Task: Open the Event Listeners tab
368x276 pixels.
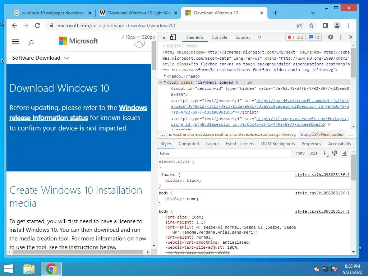Action: click(240, 144)
